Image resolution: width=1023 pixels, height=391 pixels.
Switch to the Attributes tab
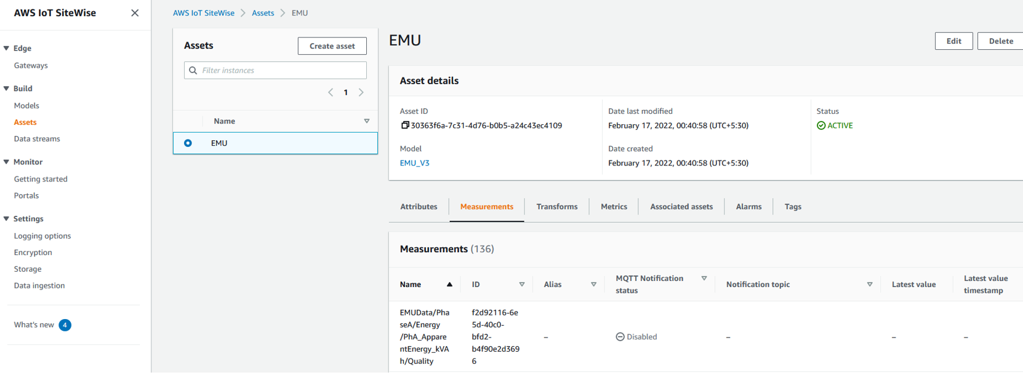coord(419,207)
